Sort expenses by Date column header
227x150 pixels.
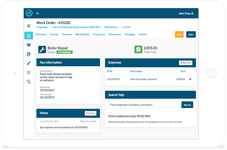(x=110, y=71)
